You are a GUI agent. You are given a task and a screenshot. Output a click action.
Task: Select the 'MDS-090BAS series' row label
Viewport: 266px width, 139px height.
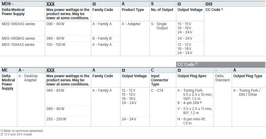18,38
